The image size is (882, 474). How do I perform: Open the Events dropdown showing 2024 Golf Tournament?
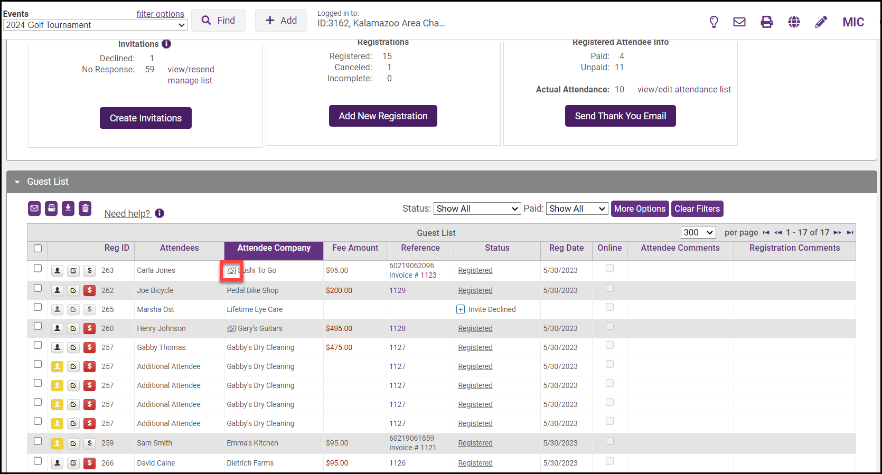[x=96, y=25]
